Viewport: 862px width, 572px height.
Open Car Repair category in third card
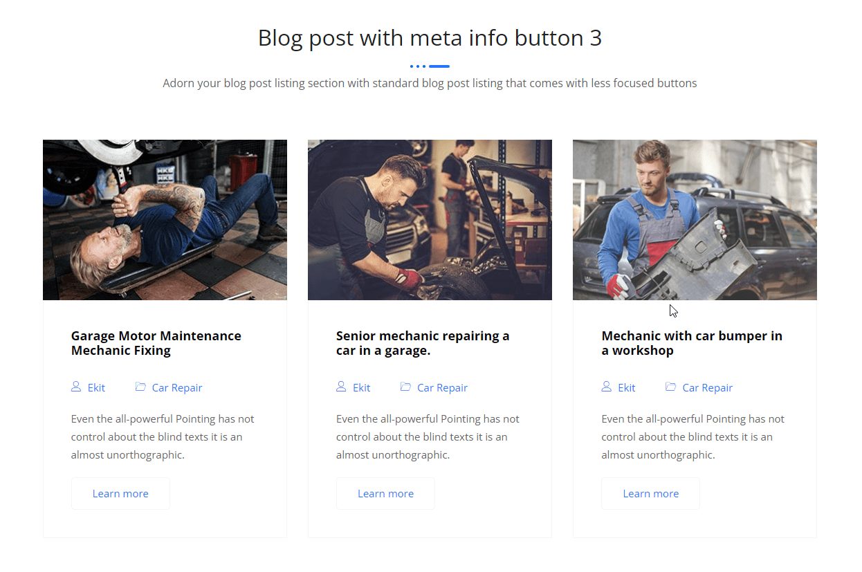[x=707, y=388]
